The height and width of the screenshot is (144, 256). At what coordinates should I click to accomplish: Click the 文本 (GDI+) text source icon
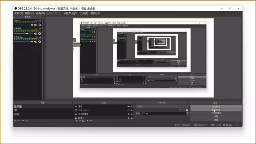pyautogui.click(x=76, y=110)
